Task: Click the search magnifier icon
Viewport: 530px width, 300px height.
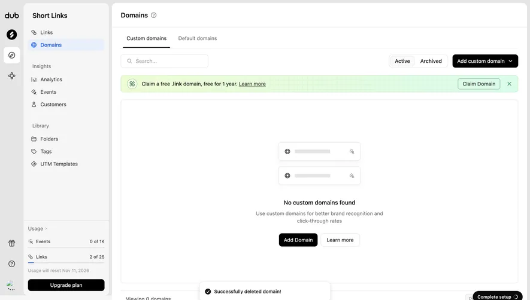Action: pyautogui.click(x=129, y=61)
